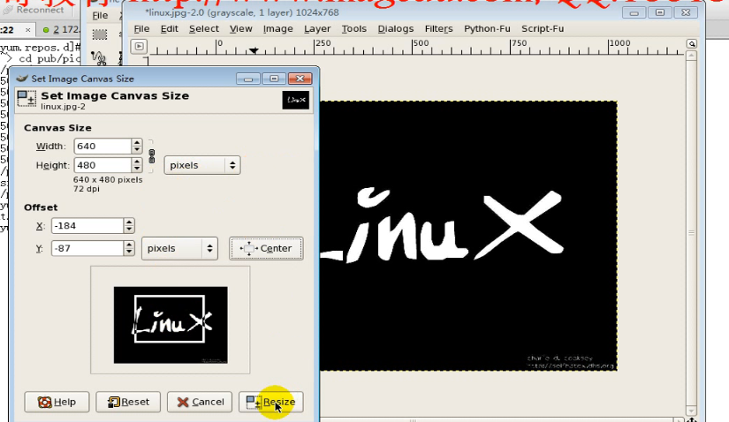Click the image menu arrow button at ruler corner

coord(139,47)
